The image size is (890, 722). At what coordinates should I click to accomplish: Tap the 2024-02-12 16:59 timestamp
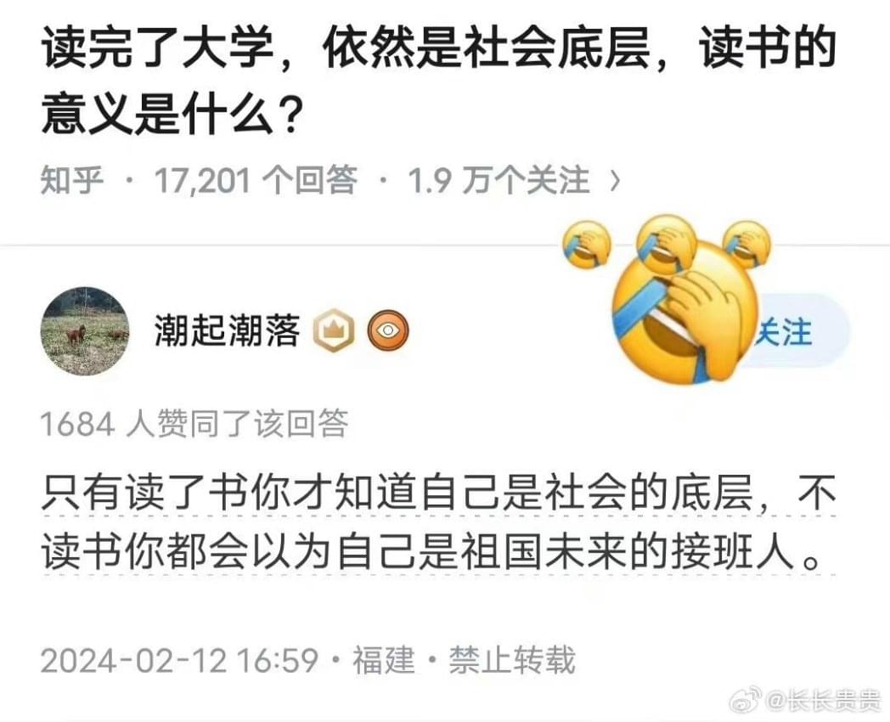[179, 659]
